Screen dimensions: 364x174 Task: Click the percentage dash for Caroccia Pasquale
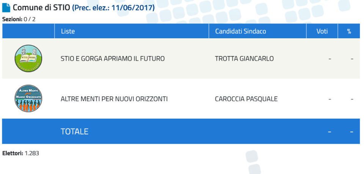352,99
